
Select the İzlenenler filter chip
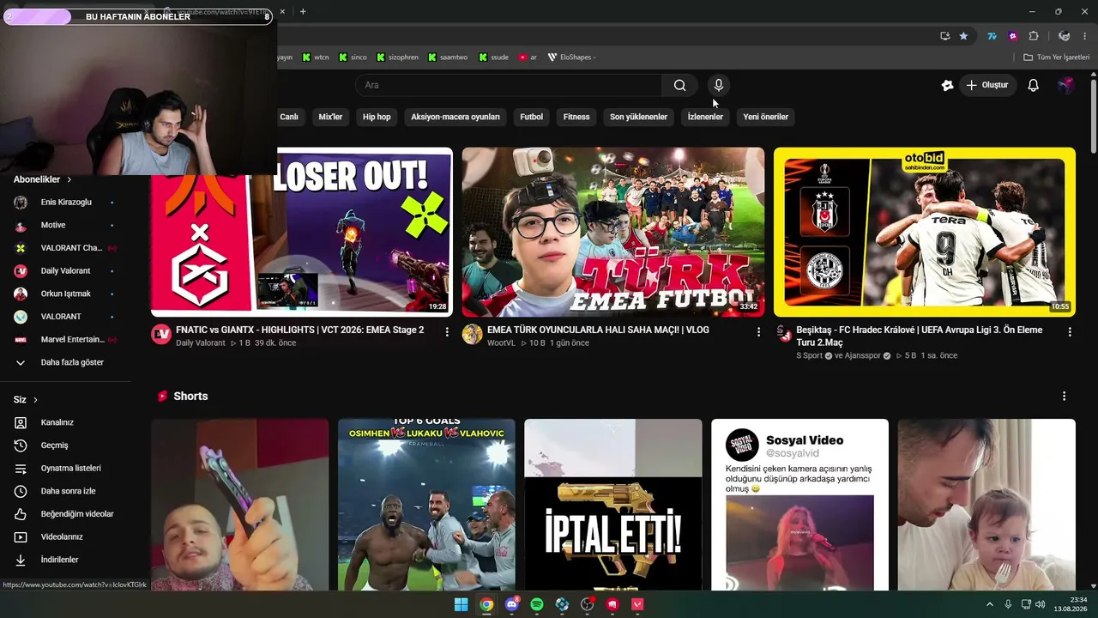pos(705,117)
